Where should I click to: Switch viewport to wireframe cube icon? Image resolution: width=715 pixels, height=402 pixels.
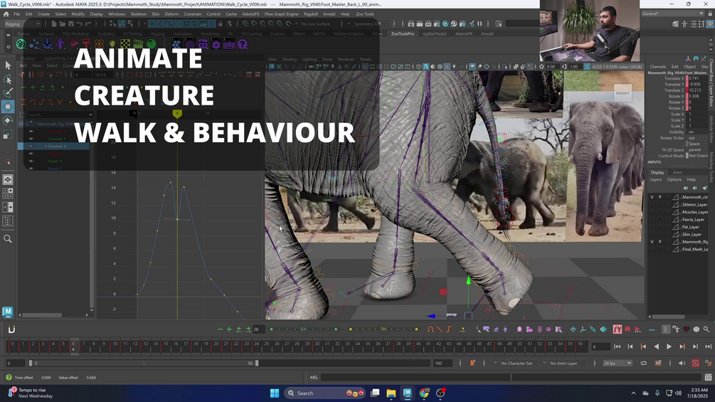[418, 67]
